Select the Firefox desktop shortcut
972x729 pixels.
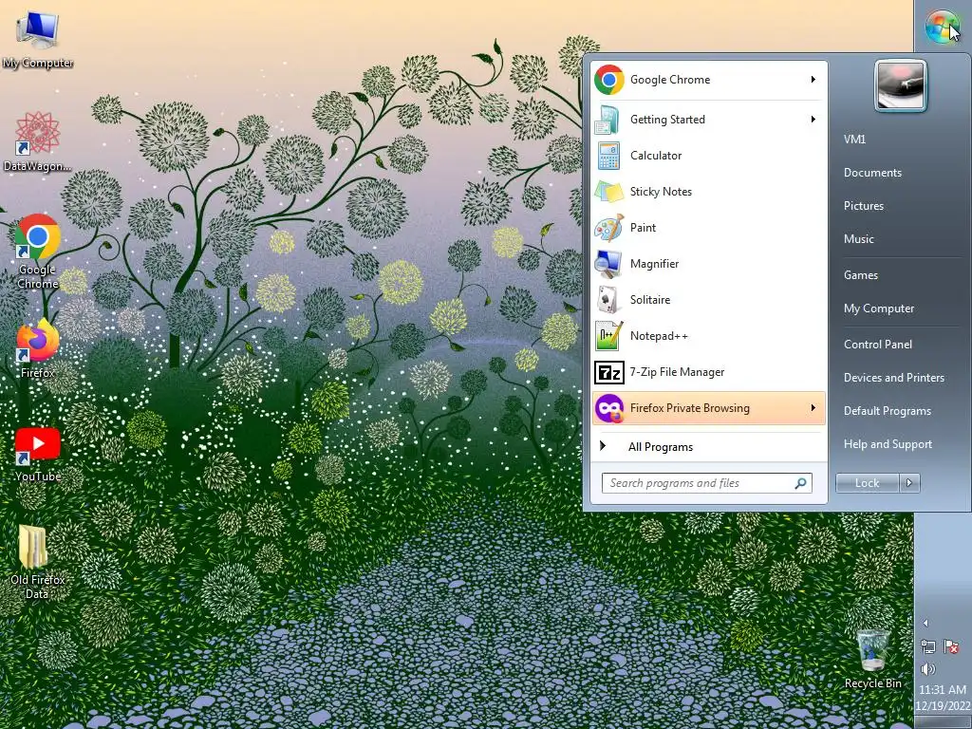37,348
